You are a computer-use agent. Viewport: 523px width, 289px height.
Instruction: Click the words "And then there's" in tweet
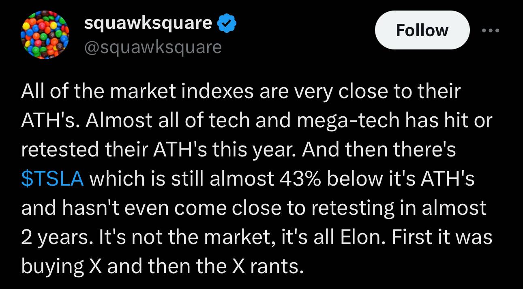379,150
